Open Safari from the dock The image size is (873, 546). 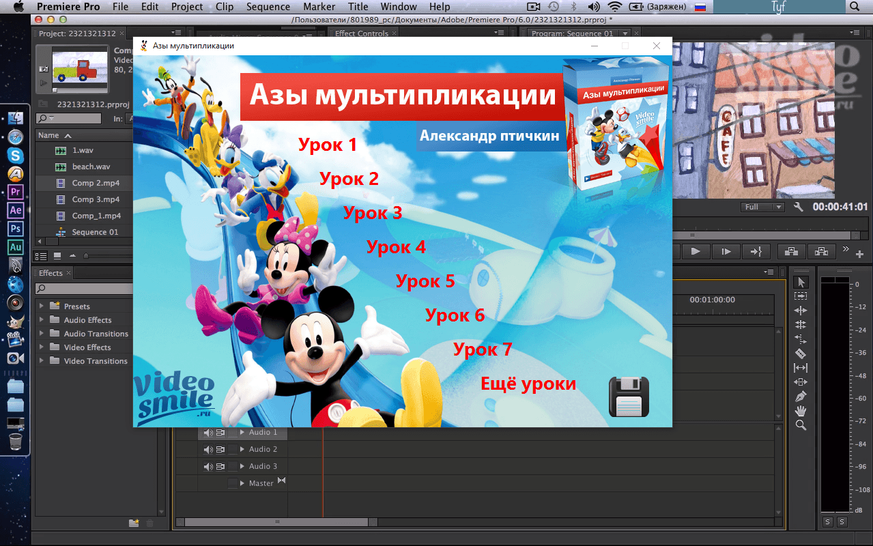pyautogui.click(x=16, y=136)
